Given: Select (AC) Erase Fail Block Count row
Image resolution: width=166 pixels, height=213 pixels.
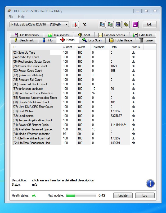Looking at the screenshot, I should click(83, 84).
